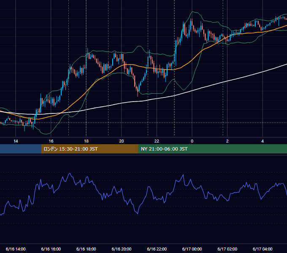
Task: Click the NY 21:00-06:00 JST session bar
Action: (x=212, y=149)
